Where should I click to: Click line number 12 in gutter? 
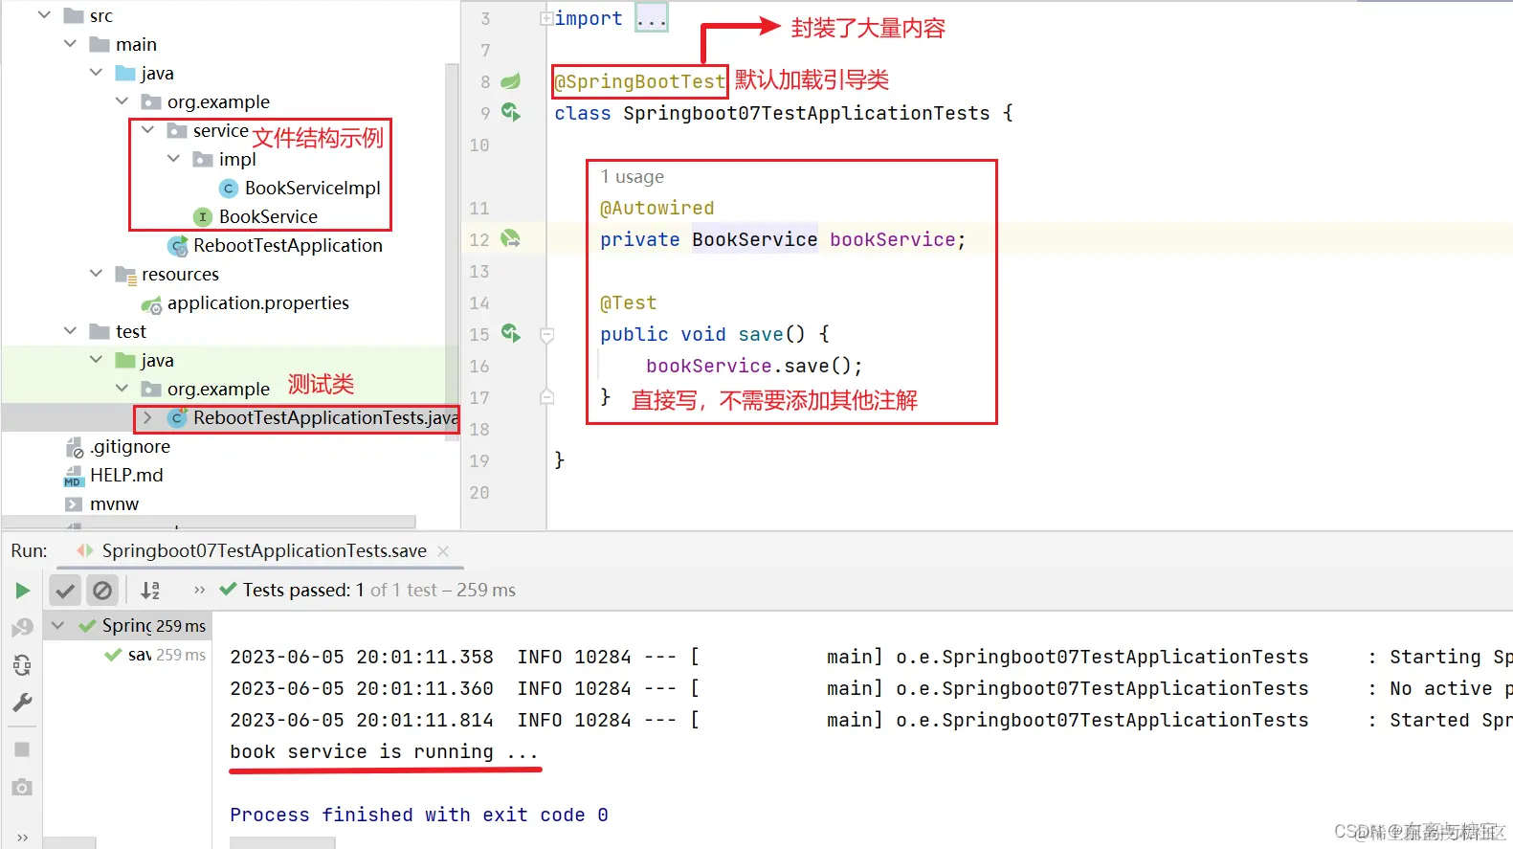click(x=478, y=239)
